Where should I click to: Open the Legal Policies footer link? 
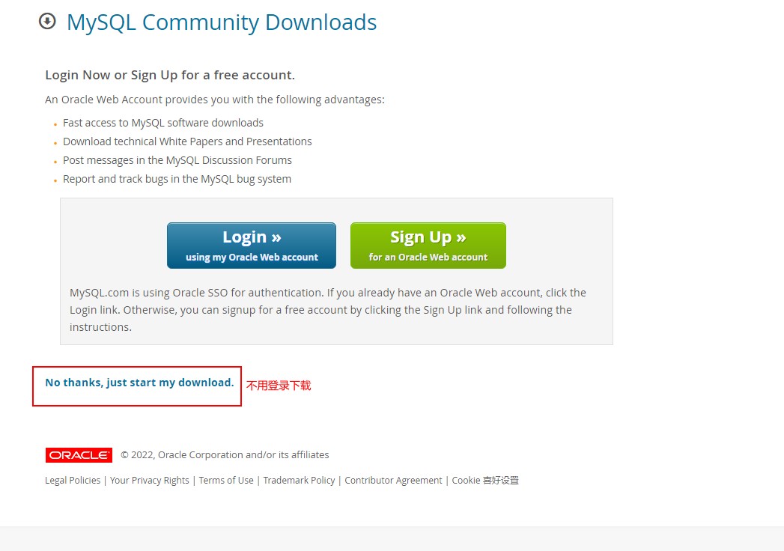tap(73, 481)
